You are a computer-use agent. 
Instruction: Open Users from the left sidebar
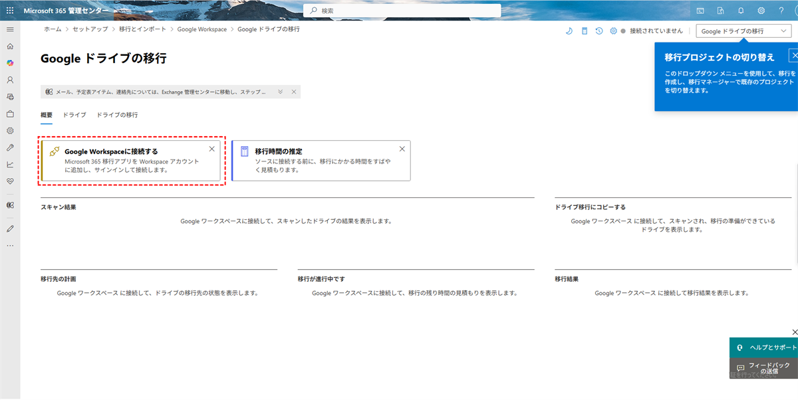[10, 79]
